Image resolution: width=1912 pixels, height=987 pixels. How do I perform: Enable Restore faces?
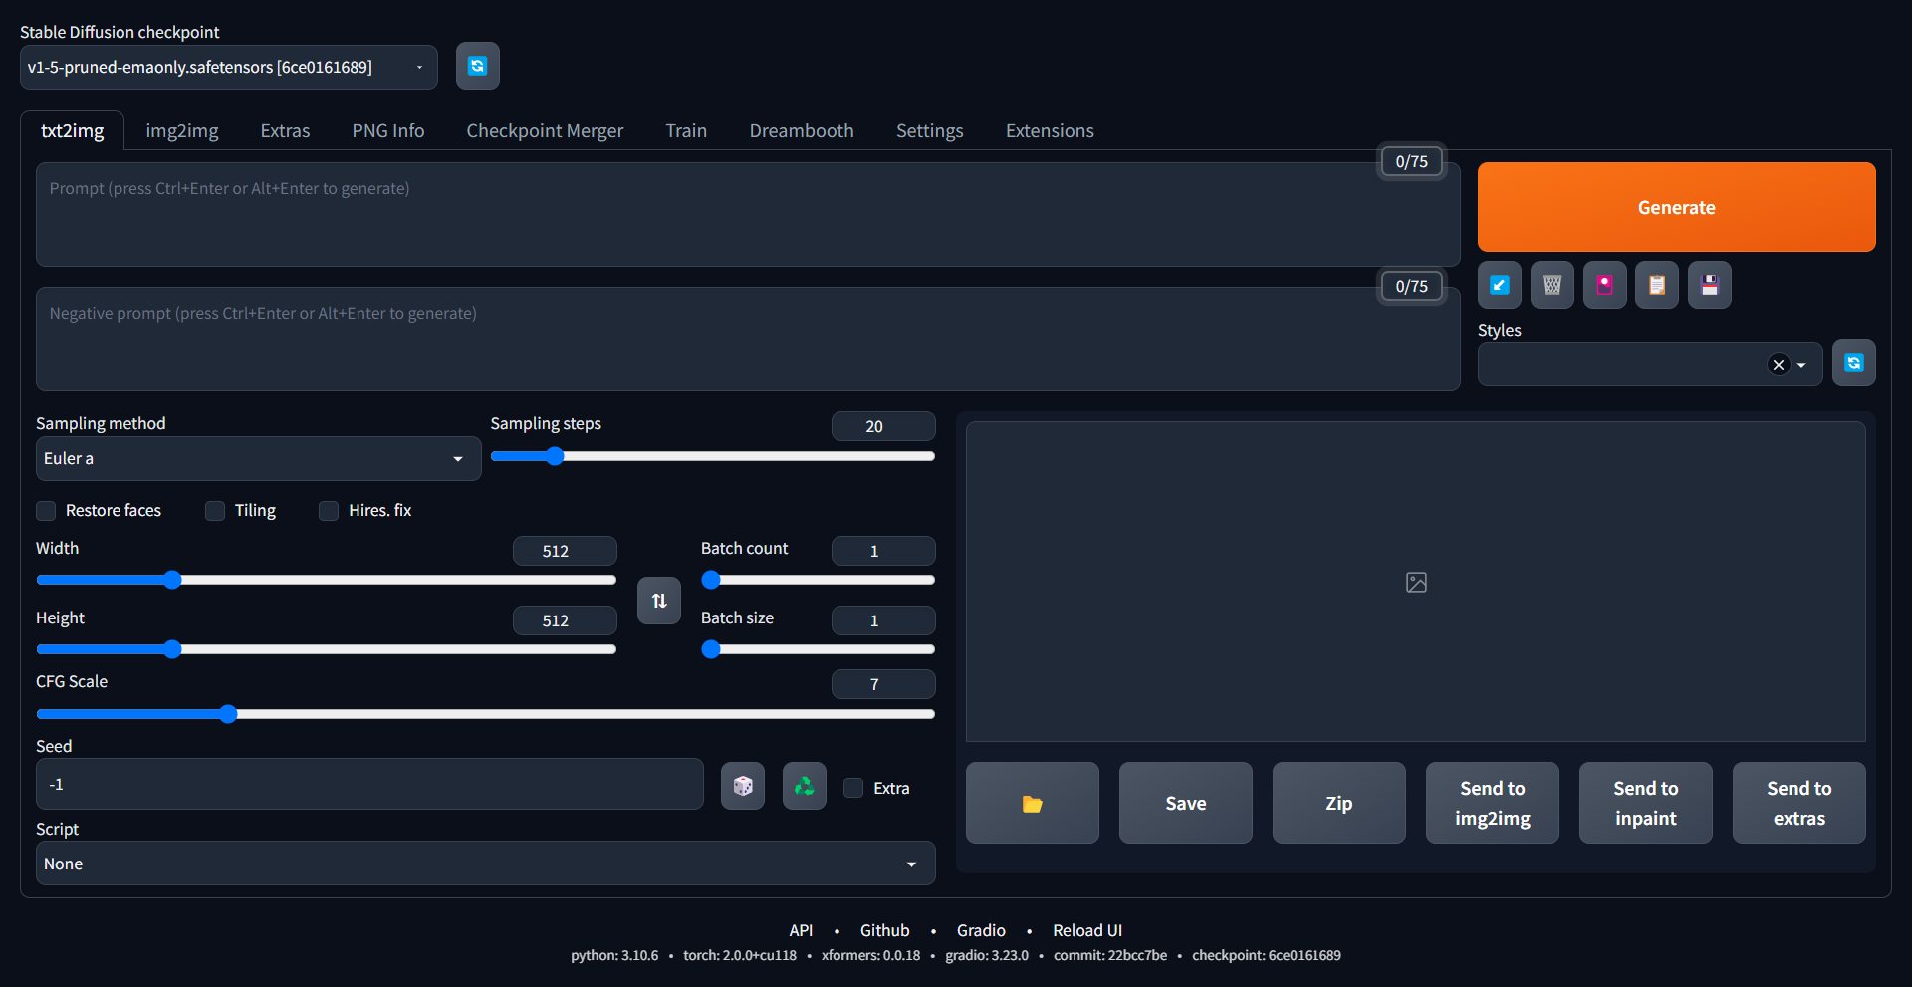46,510
